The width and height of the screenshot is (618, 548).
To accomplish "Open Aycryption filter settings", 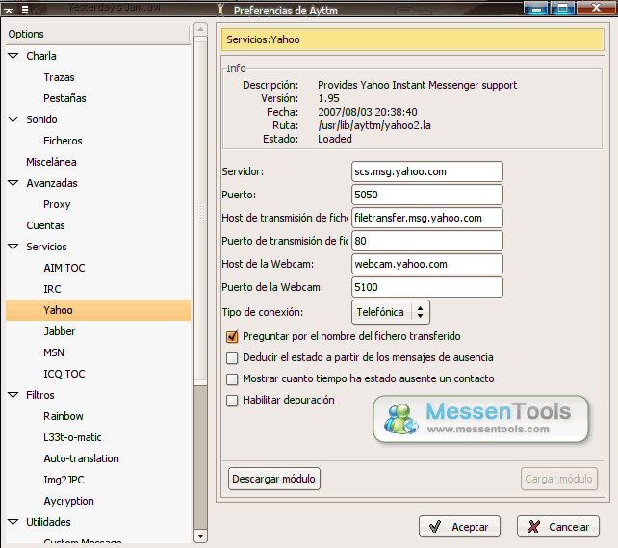I will [x=68, y=501].
